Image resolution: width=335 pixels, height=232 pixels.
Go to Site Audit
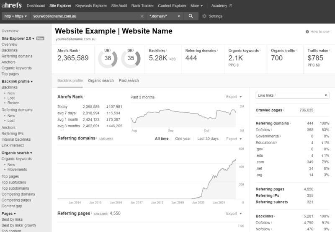pos(119,6)
